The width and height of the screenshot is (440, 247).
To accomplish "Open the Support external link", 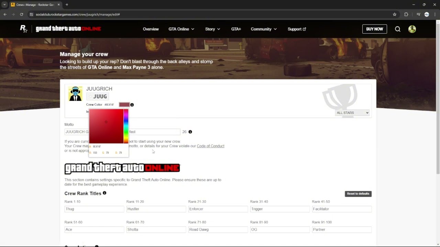I will (297, 29).
